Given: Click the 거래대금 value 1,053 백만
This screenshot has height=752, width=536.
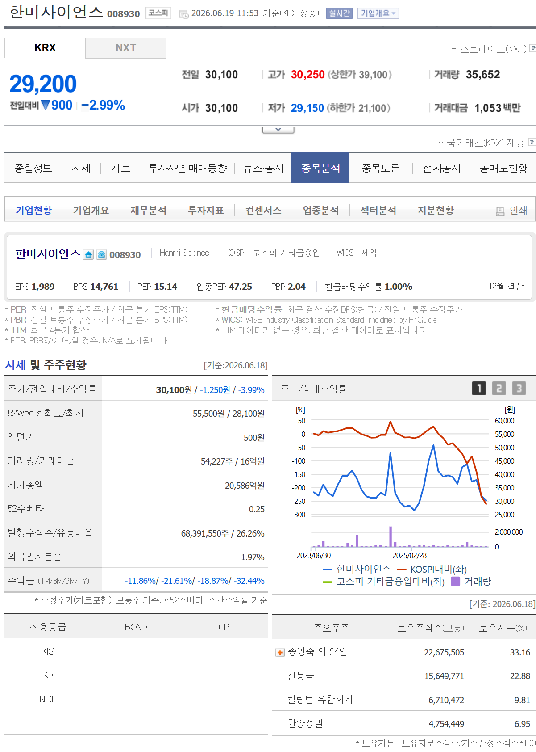Looking at the screenshot, I should (x=498, y=108).
